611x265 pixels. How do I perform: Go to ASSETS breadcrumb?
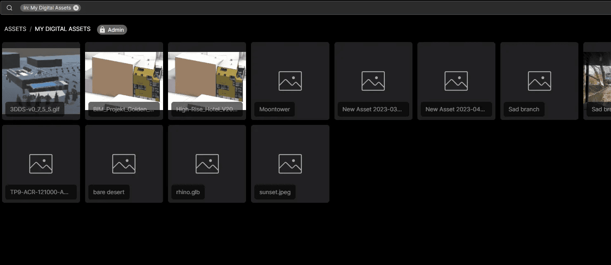(x=15, y=29)
